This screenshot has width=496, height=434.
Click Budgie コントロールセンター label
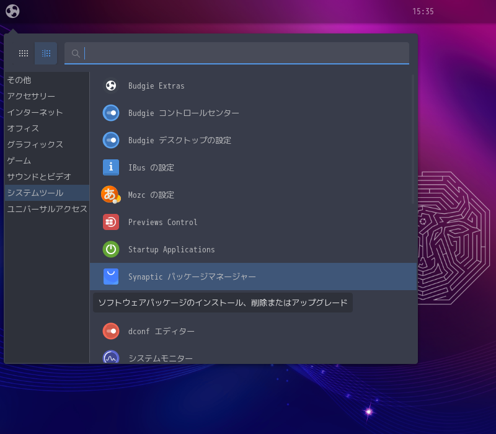(184, 113)
